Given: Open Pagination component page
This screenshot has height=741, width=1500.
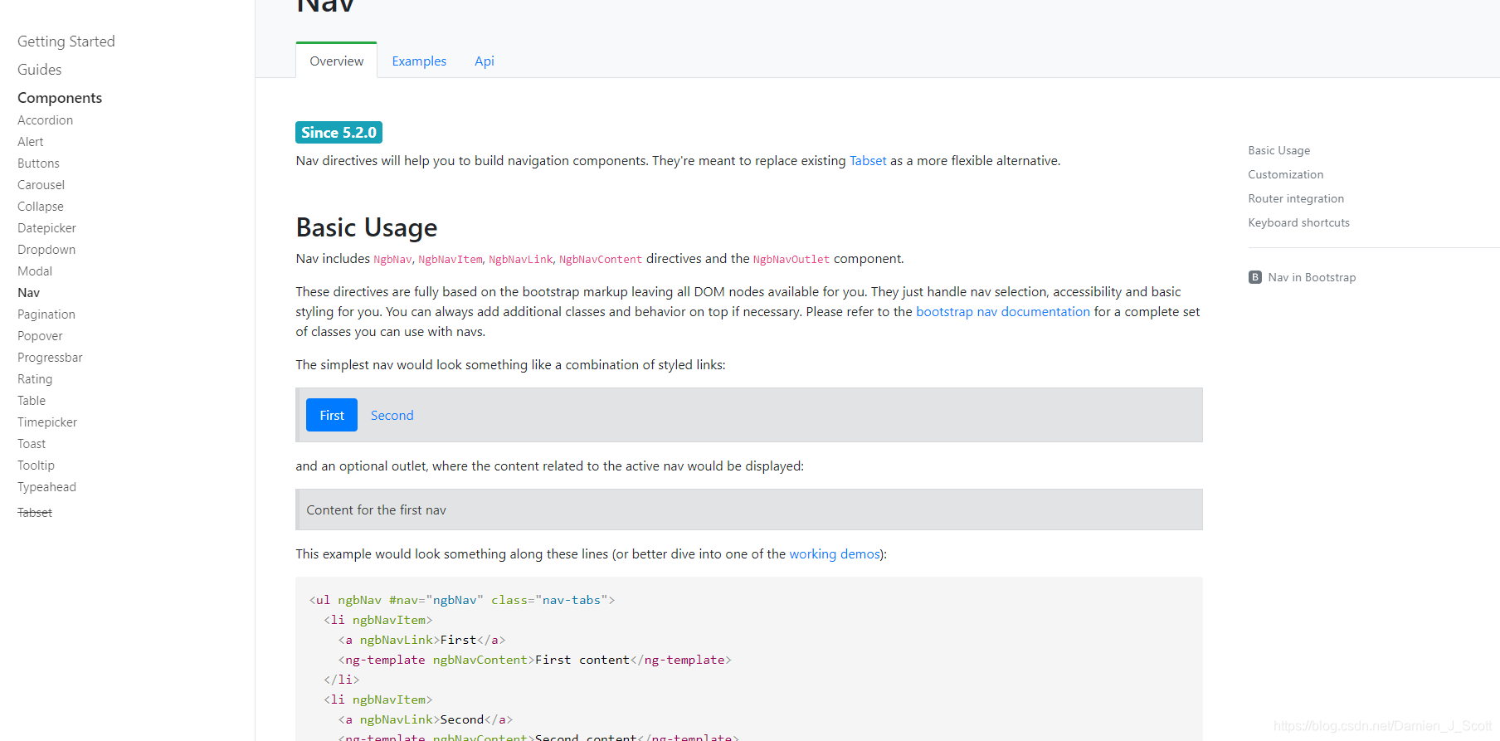Looking at the screenshot, I should click(x=46, y=314).
